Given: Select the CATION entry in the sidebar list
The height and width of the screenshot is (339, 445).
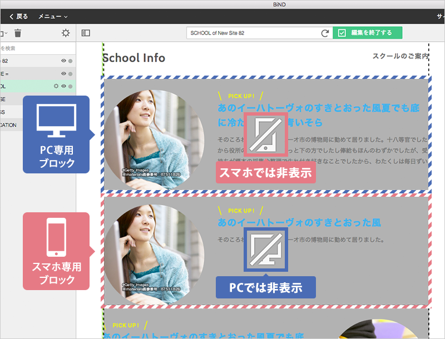Looking at the screenshot, I should tap(10, 124).
